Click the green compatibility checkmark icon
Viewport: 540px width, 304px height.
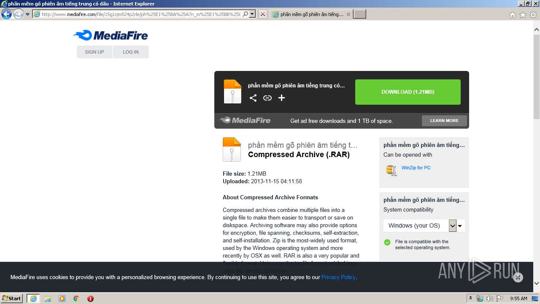coord(387,242)
